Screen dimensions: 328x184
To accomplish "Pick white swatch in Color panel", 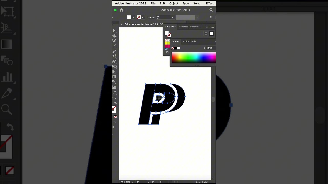I will coord(178,48).
